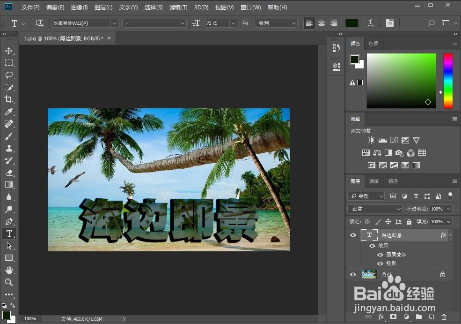Create a new layer group
Image resolution: width=461 pixels, height=324 pixels.
[x=419, y=317]
